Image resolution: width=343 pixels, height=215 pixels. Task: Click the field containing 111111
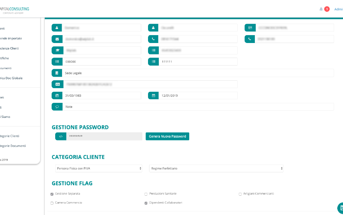(x=198, y=62)
